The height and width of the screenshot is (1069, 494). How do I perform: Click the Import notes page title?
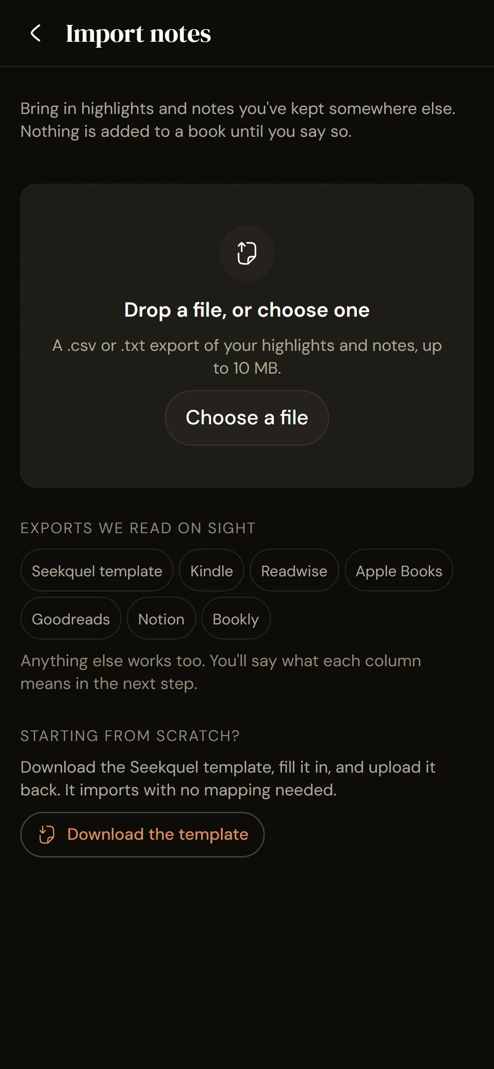tap(138, 33)
